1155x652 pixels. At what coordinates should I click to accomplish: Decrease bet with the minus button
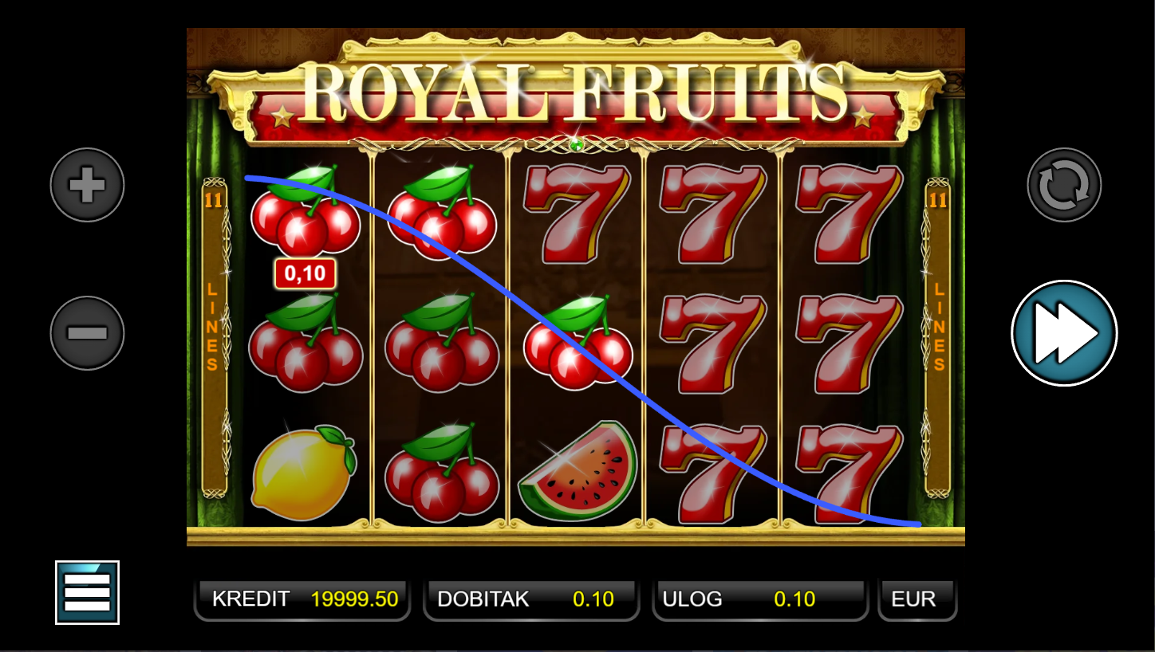(x=88, y=333)
